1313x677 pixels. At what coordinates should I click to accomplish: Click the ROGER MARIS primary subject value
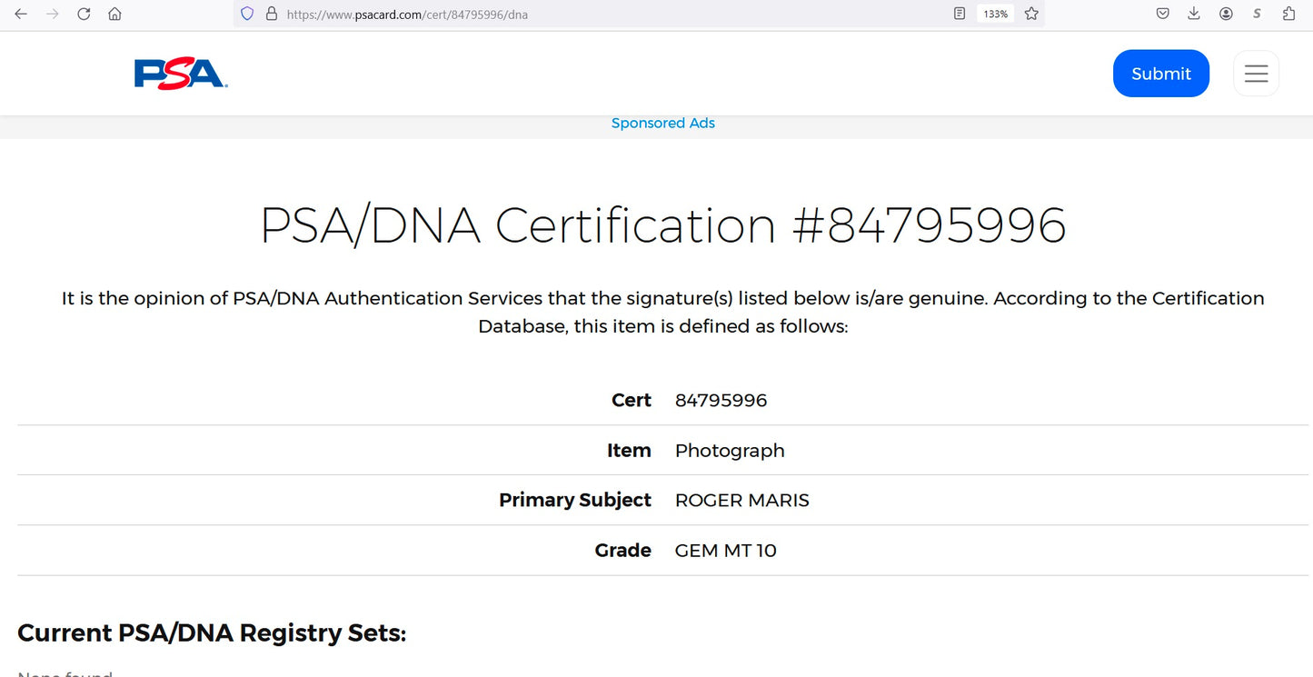click(x=741, y=501)
